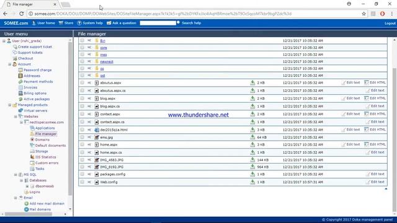The image size is (397, 223).
Task: Collapse the User (rishi_greda) tree node
Action: tap(4, 41)
